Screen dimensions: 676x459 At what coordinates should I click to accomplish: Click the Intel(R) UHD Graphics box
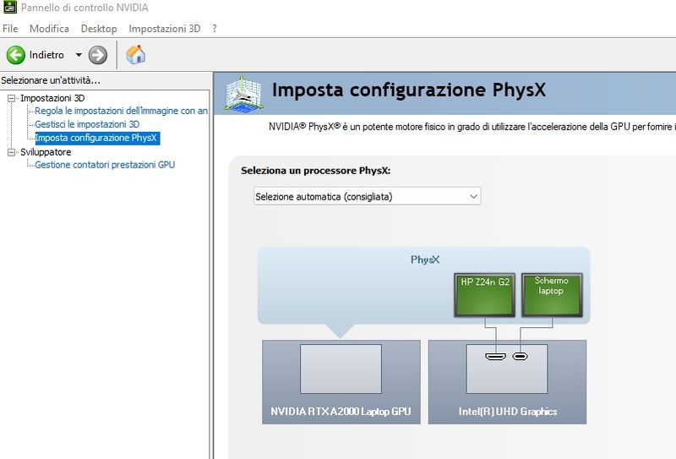coord(508,382)
